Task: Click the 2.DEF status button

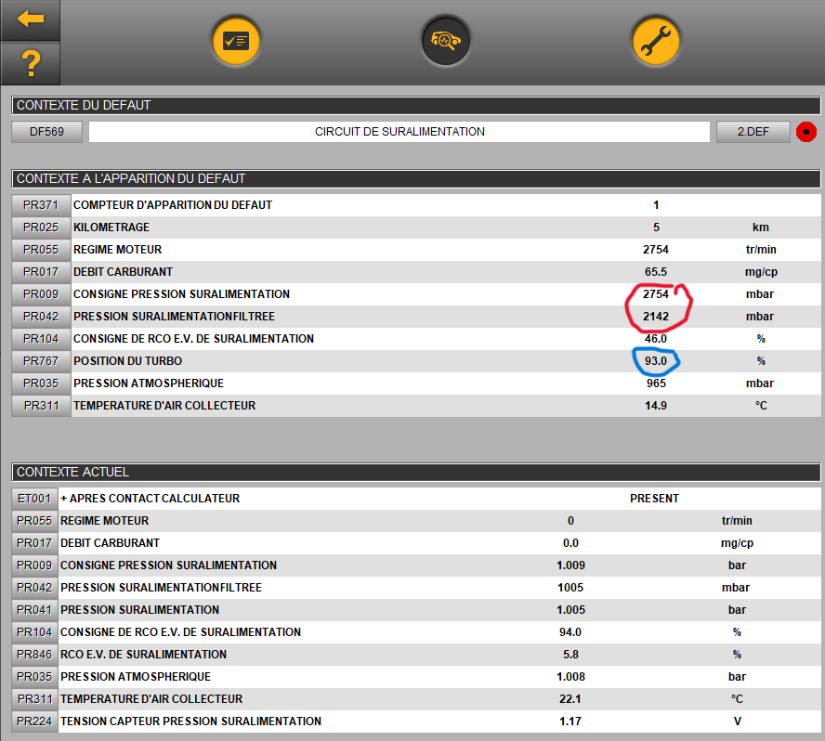Action: tap(753, 132)
